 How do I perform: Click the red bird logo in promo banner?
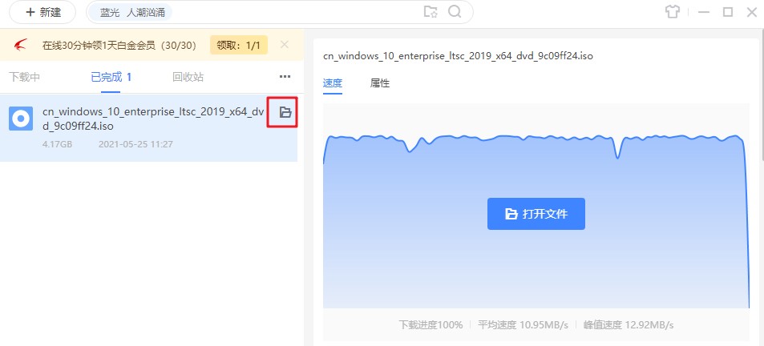22,45
